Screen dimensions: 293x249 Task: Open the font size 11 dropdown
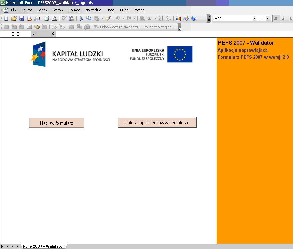[x=268, y=18]
